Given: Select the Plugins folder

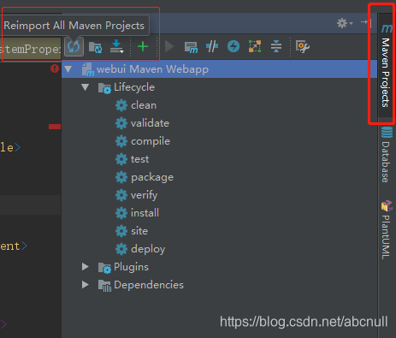Looking at the screenshot, I should coord(123,267).
